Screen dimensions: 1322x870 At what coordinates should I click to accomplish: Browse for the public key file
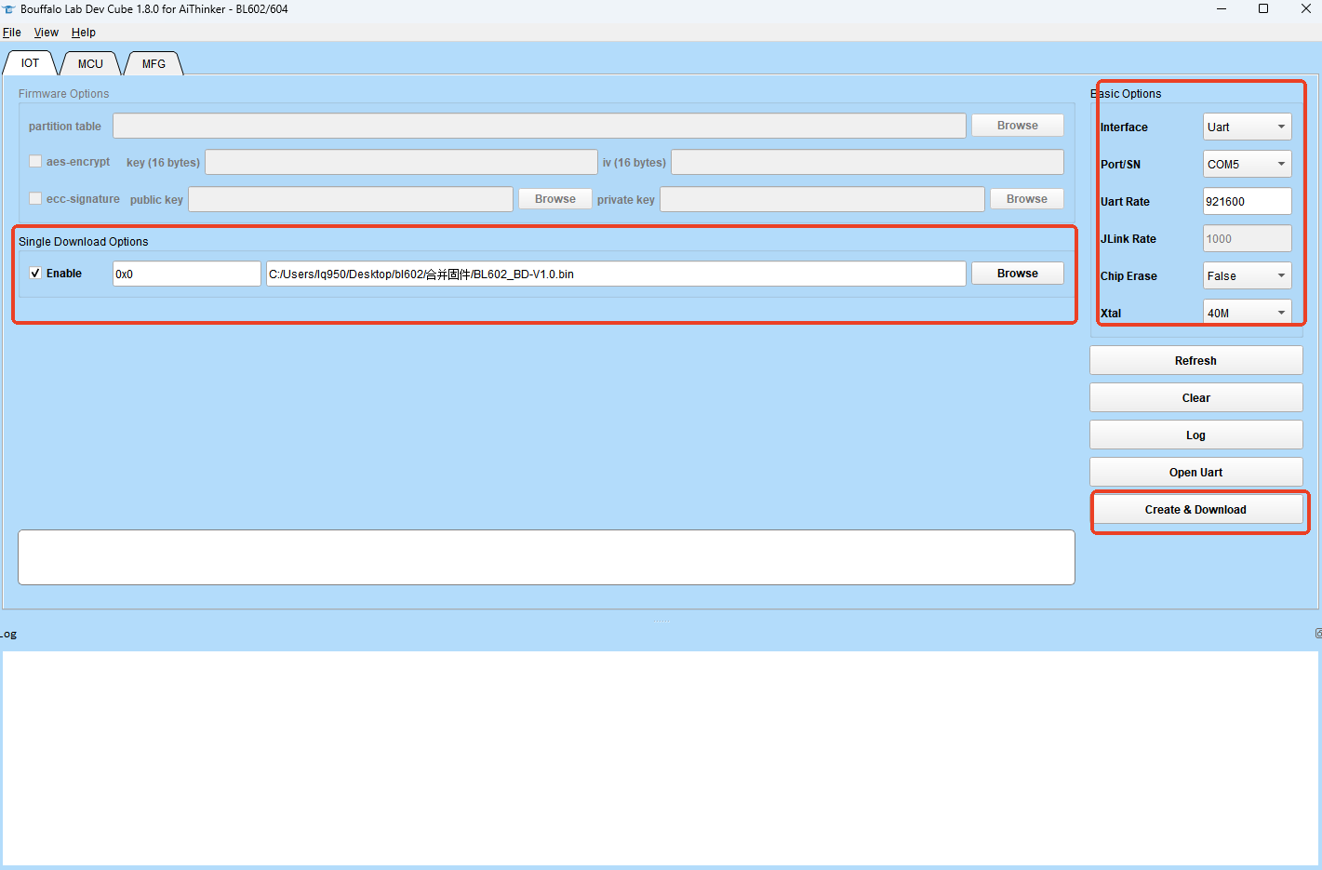point(555,199)
